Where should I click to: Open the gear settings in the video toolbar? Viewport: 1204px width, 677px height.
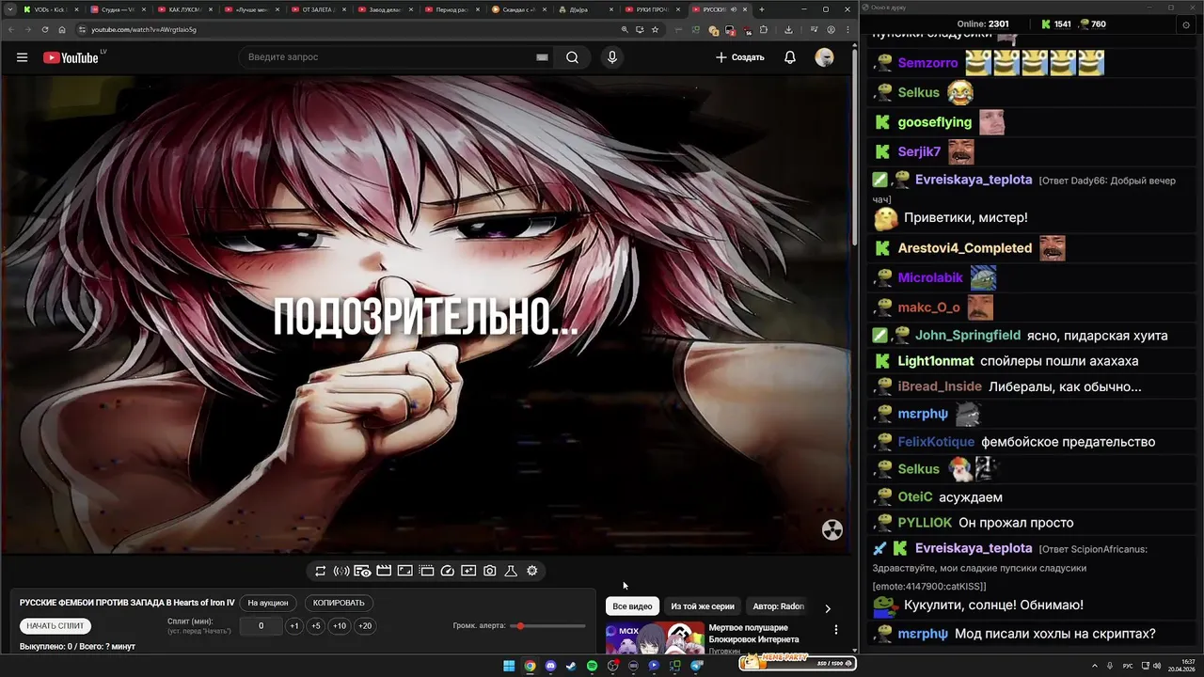click(532, 571)
